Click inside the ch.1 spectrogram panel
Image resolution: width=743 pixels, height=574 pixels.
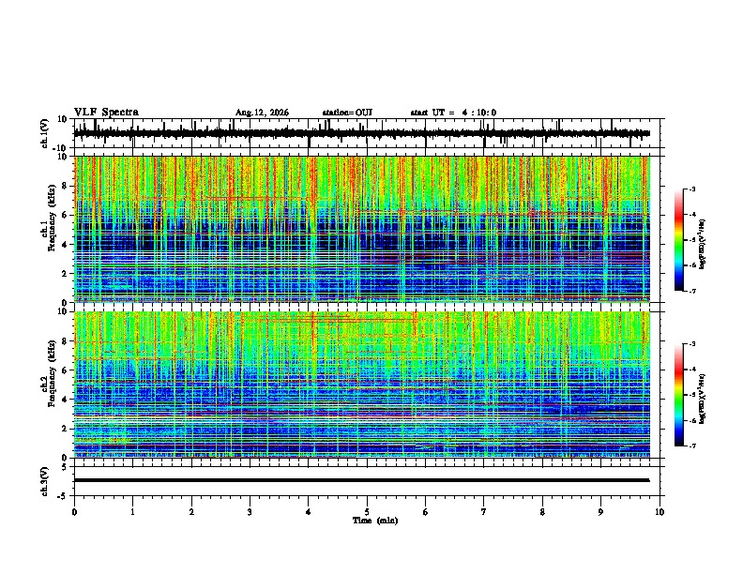(362, 229)
